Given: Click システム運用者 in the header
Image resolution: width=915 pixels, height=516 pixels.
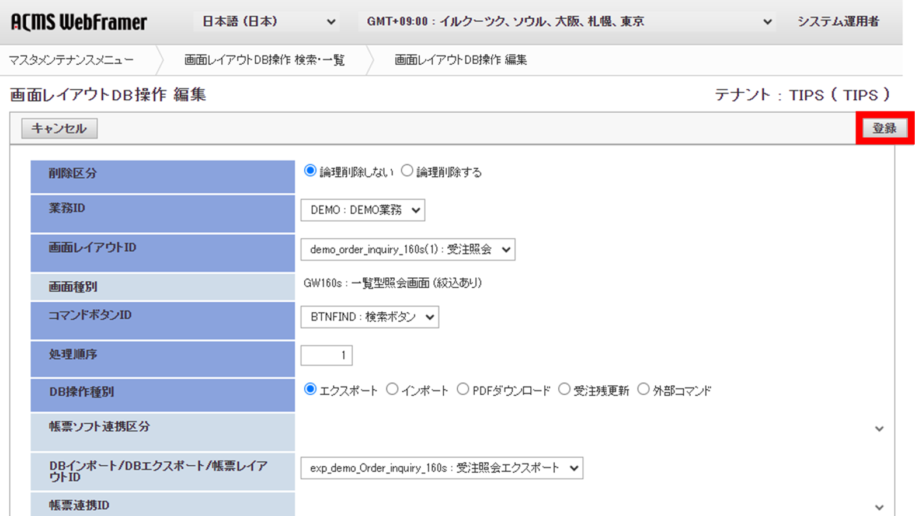Looking at the screenshot, I should point(839,22).
